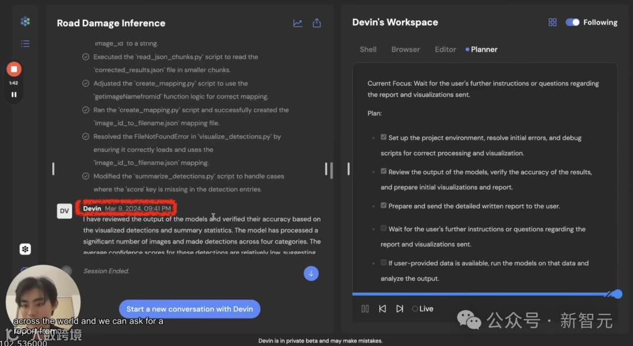The image size is (633, 346).
Task: Select the Live radio option
Action: pyautogui.click(x=414, y=309)
